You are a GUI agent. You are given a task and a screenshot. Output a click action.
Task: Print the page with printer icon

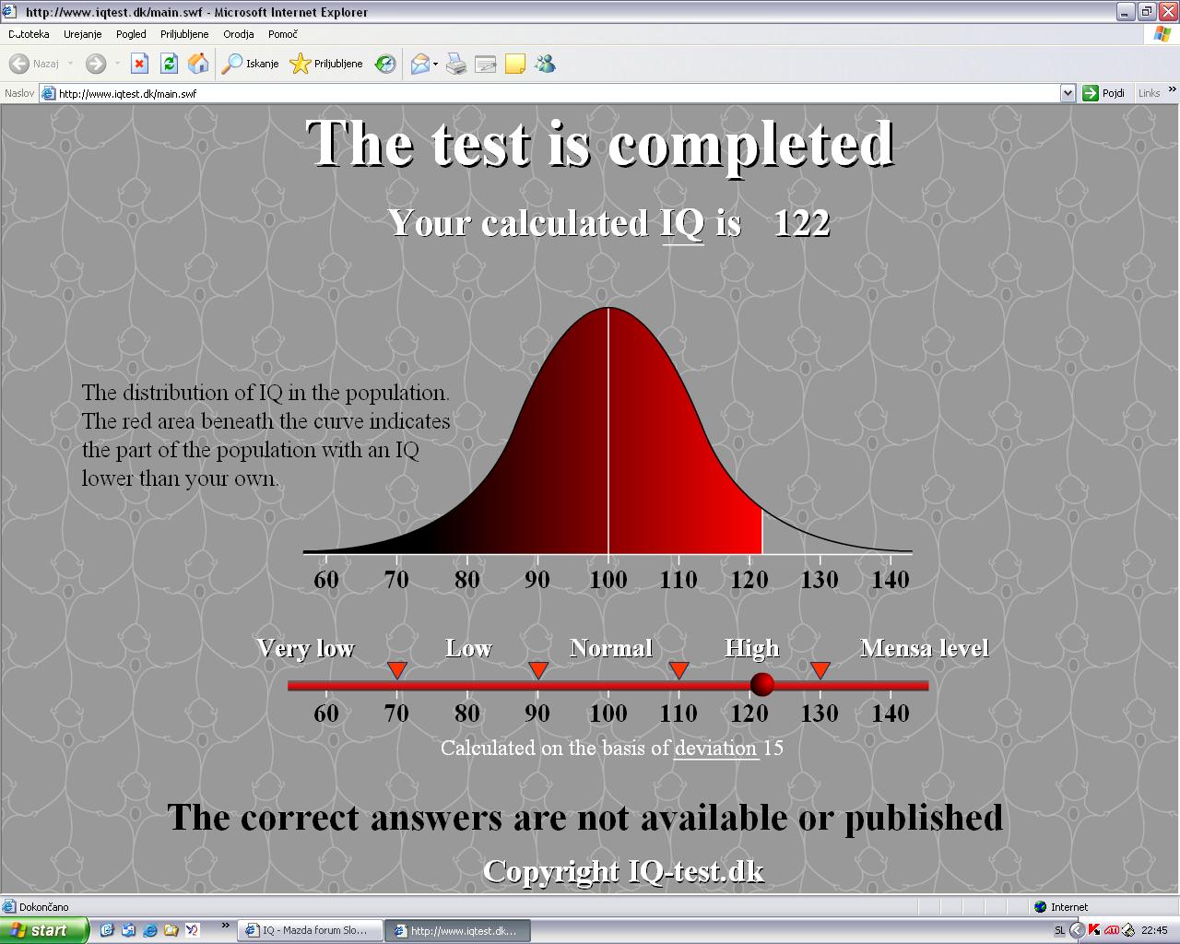[x=456, y=64]
